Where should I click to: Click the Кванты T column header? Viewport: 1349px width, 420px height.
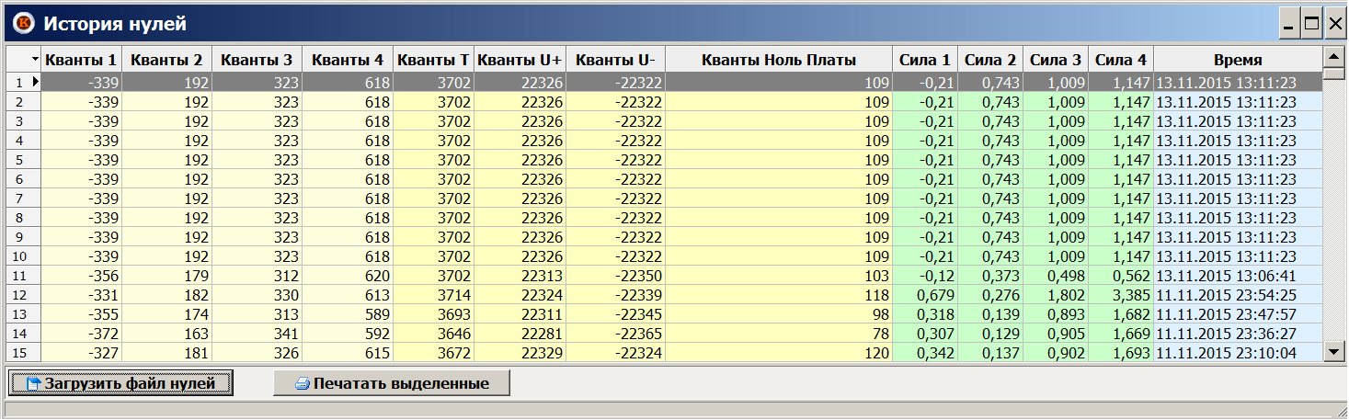point(433,60)
